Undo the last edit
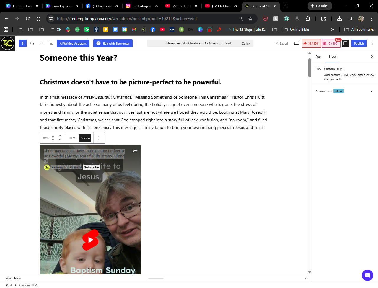 tap(32, 43)
